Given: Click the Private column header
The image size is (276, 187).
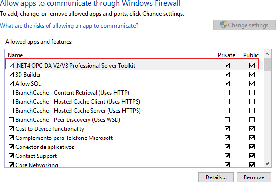Looking at the screenshot, I should click(x=227, y=55).
